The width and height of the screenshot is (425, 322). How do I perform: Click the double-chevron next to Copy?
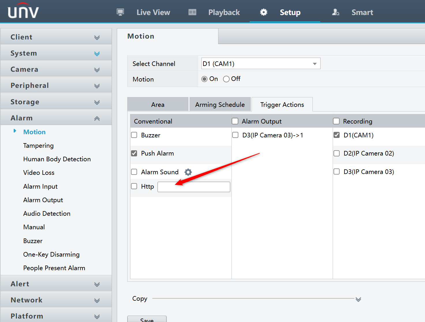(x=358, y=300)
